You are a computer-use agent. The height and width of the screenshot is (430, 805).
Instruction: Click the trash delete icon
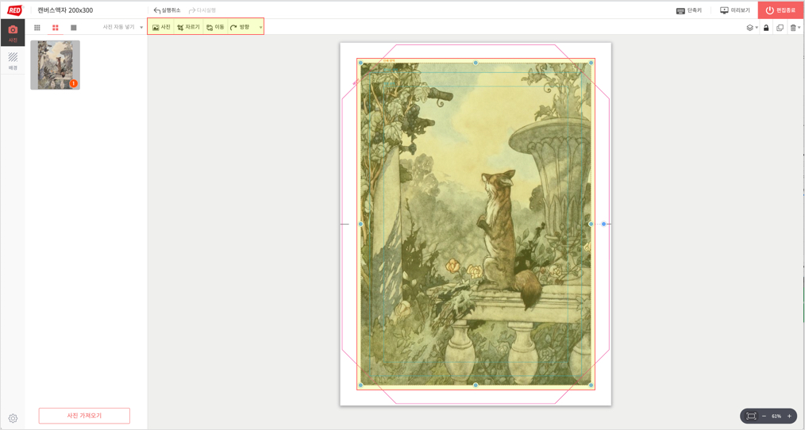click(793, 28)
